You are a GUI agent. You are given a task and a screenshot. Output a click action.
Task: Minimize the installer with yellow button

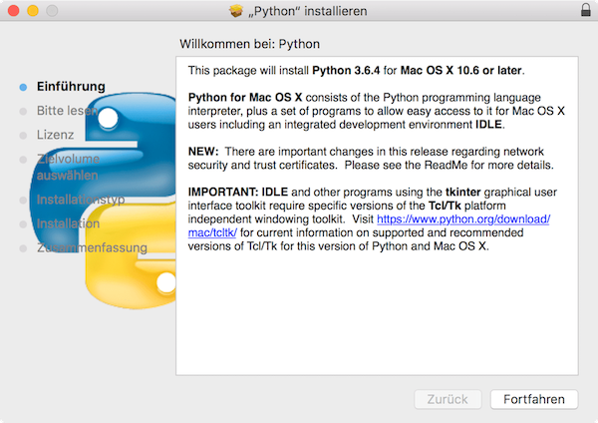coord(33,11)
